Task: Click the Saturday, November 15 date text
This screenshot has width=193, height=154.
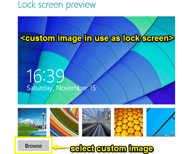Action: pos(61,88)
